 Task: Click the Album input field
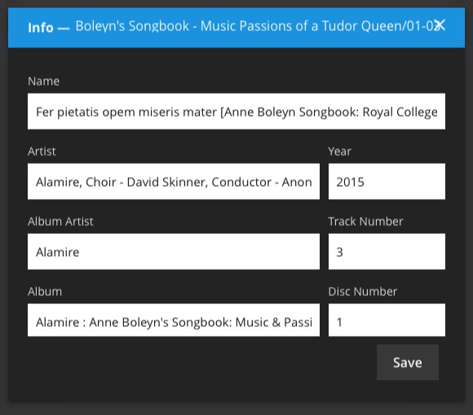(174, 320)
